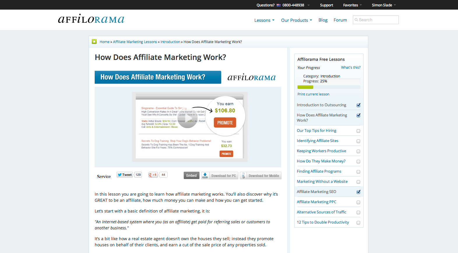This screenshot has width=458, height=253.
Task: Open the How Do They Make Money? lesson
Action: [321, 161]
